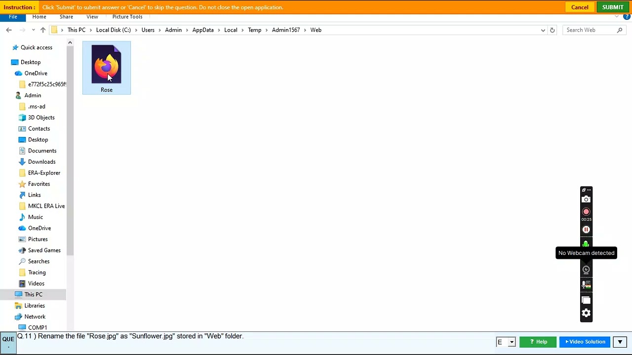Expand chevron after AppData in breadcrumb

pos(219,30)
